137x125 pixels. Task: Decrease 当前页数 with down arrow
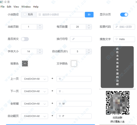(40, 28)
